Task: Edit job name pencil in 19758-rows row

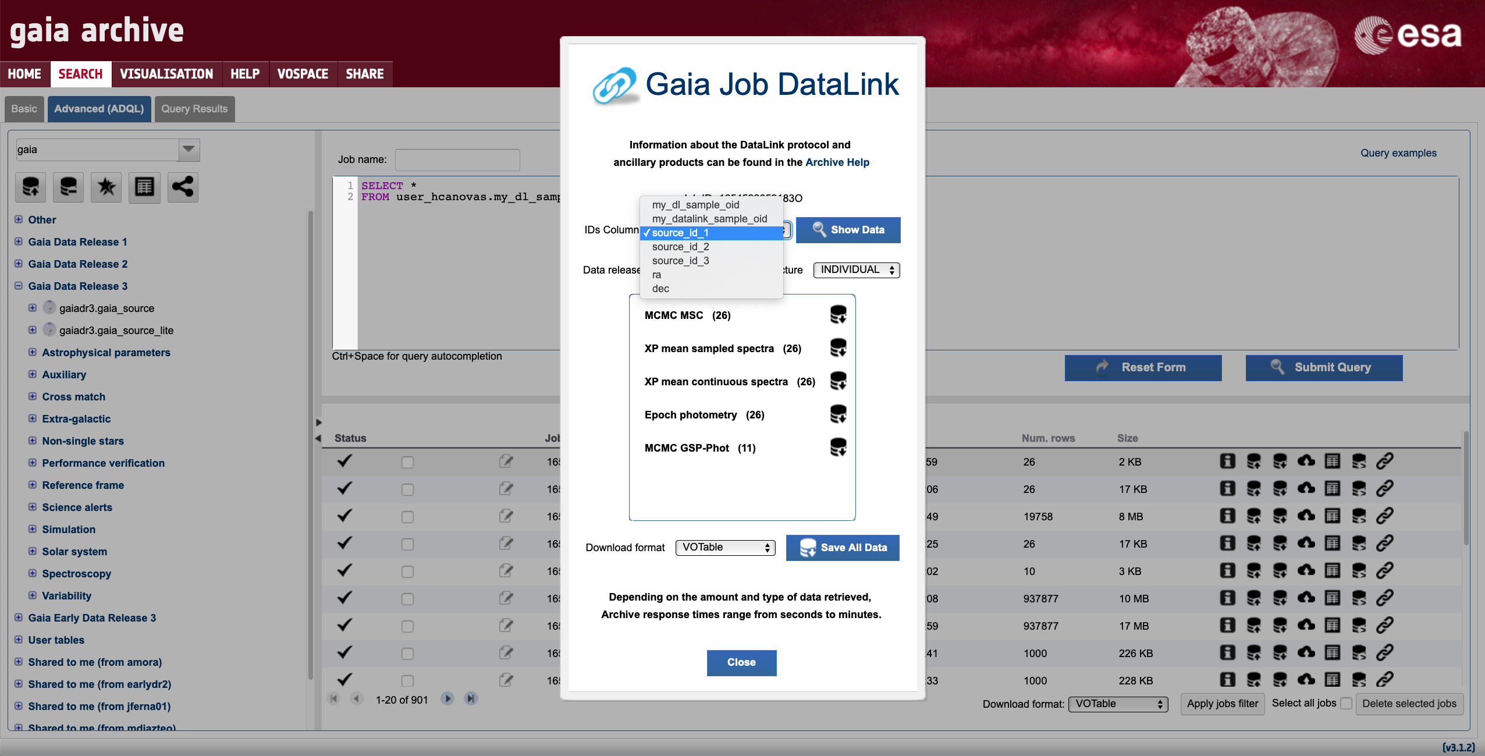Action: [506, 516]
